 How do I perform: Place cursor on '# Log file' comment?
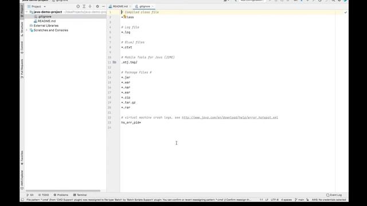point(130,27)
